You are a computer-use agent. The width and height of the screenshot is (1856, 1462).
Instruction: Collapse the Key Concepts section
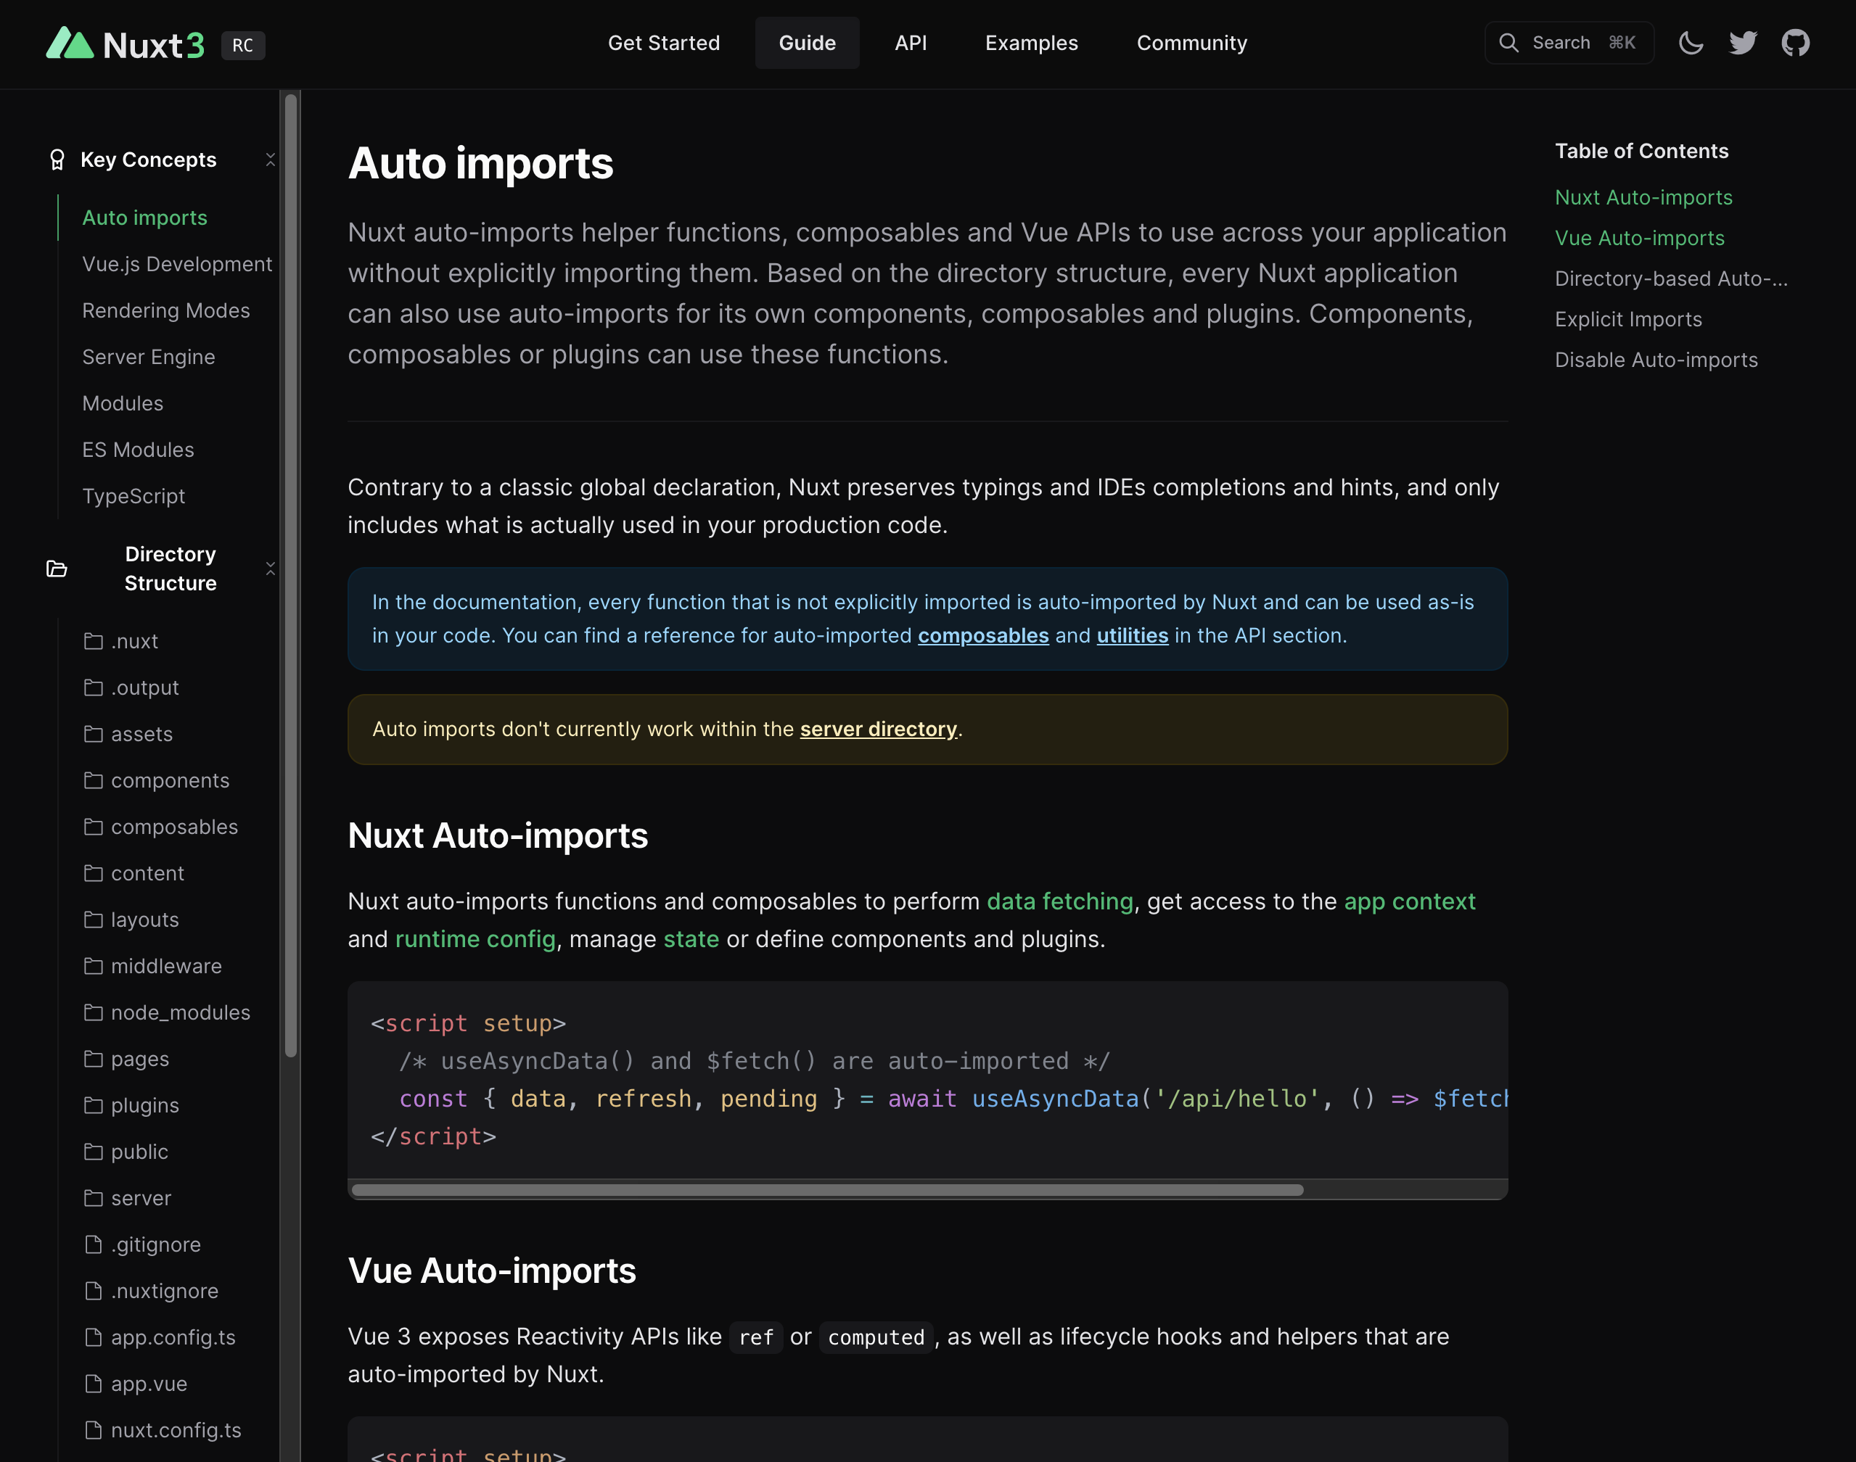pyautogui.click(x=271, y=160)
